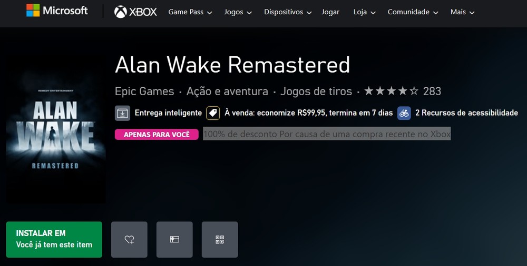
Task: Click the Smart Delivery download icon
Action: point(122,113)
